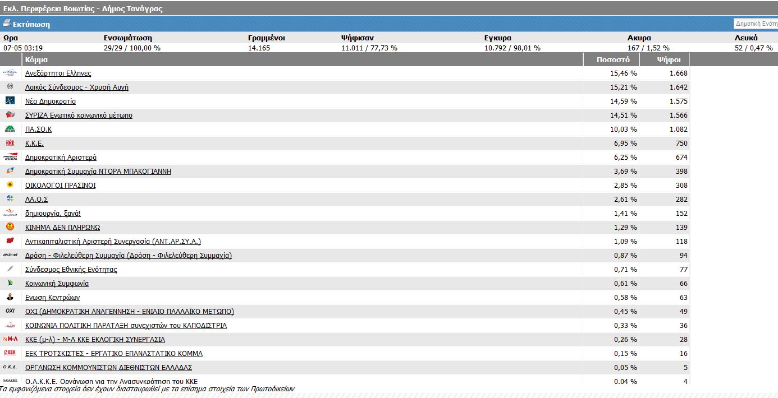Open the Λαικός Σύνδεσμος - Χρυσή Αυγή link

(77, 87)
